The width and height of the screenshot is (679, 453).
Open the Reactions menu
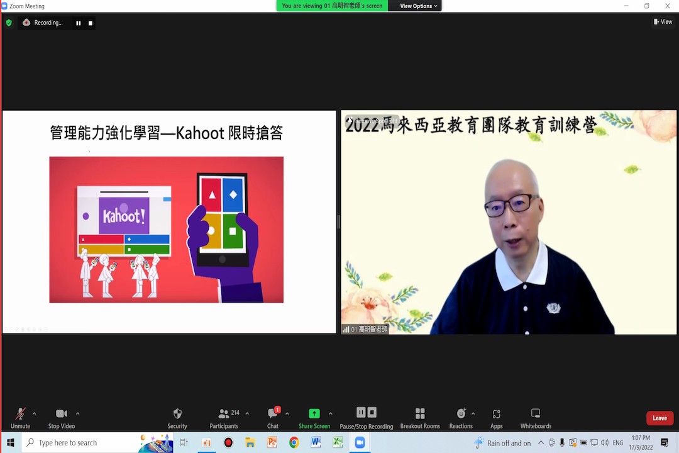tap(461, 418)
